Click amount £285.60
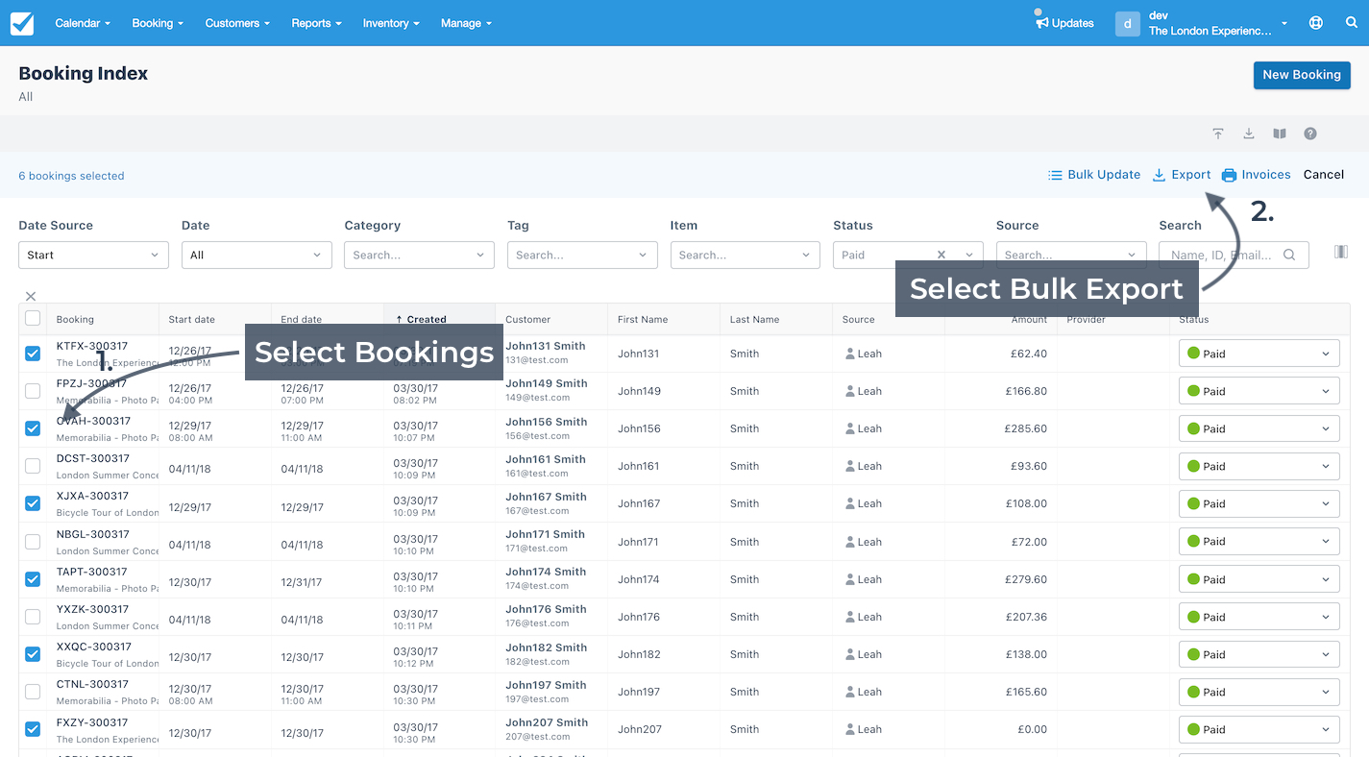Screen dimensions: 1369x757 1026,428
